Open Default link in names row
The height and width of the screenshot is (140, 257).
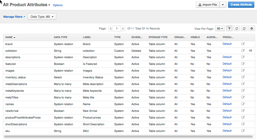[227, 104]
